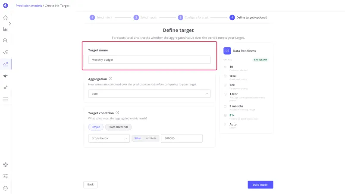Click the Back button
Screen dimensions: 345x194
[91, 185]
